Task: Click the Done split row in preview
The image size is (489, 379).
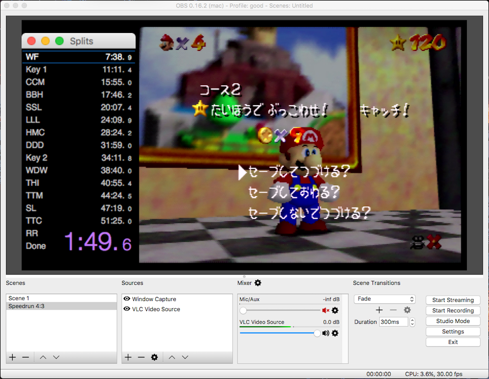Action: 79,246
